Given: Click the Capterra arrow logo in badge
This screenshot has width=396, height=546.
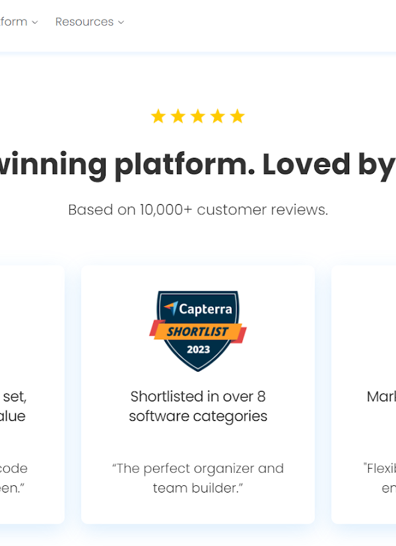Looking at the screenshot, I should [x=171, y=308].
